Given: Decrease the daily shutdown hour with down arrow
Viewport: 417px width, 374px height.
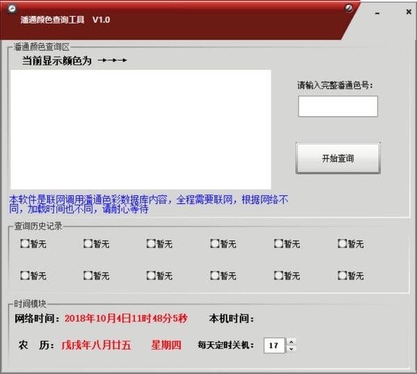Looking at the screenshot, I should tap(291, 349).
